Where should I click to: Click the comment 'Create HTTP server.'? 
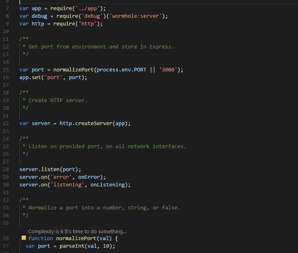(x=58, y=100)
